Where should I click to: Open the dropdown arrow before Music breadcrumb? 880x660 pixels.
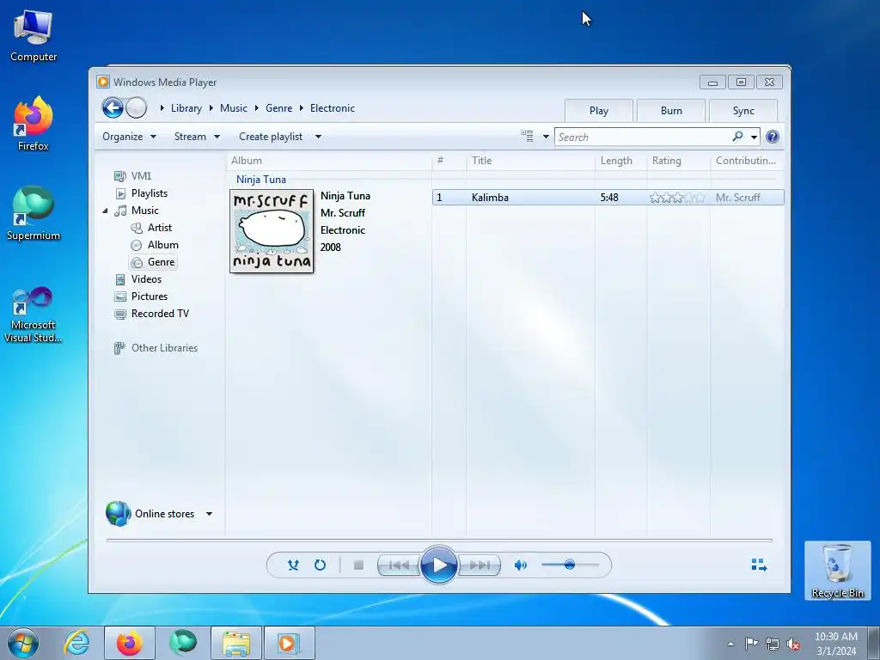coord(211,107)
